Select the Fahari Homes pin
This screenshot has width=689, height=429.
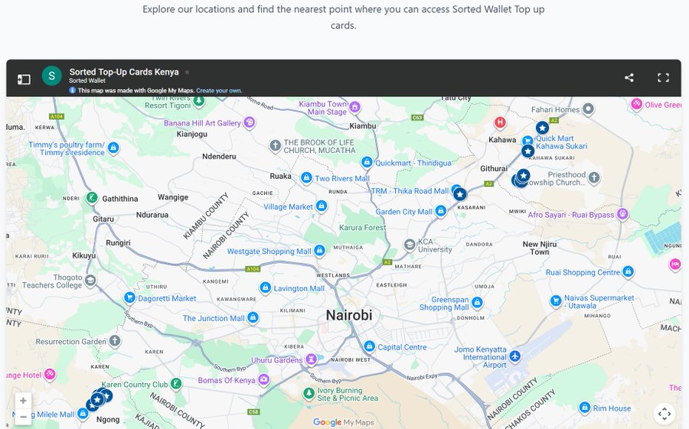pos(589,109)
